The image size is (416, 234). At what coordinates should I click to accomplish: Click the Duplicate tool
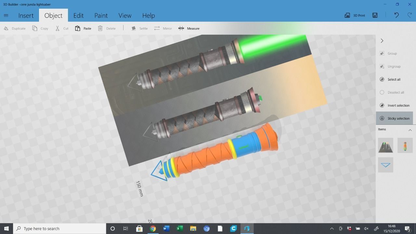pos(15,28)
